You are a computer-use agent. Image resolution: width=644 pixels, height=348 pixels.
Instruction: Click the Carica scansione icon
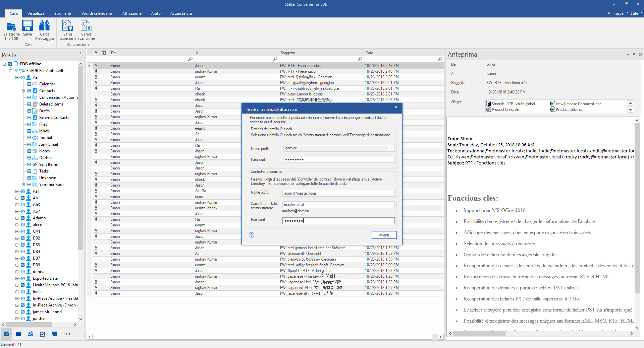tap(86, 26)
